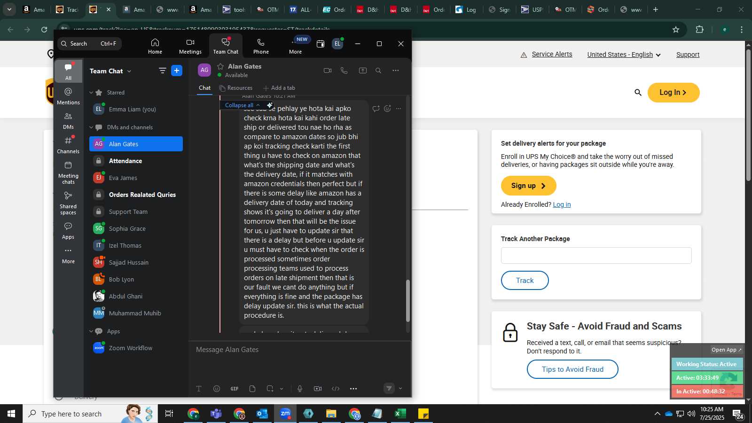752x423 pixels.
Task: Open Channels in Zoom sidebar
Action: pos(69,145)
